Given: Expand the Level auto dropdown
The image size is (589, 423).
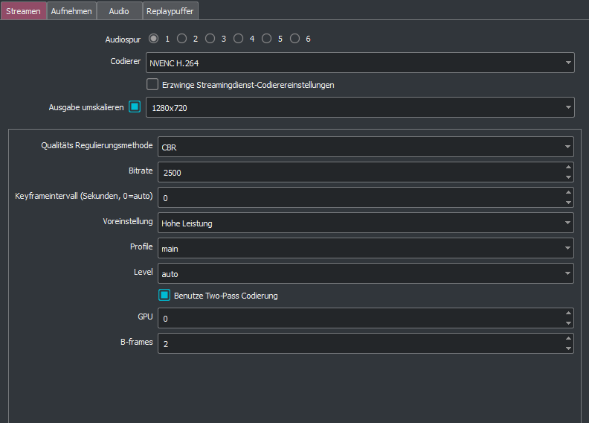Looking at the screenshot, I should 365,273.
